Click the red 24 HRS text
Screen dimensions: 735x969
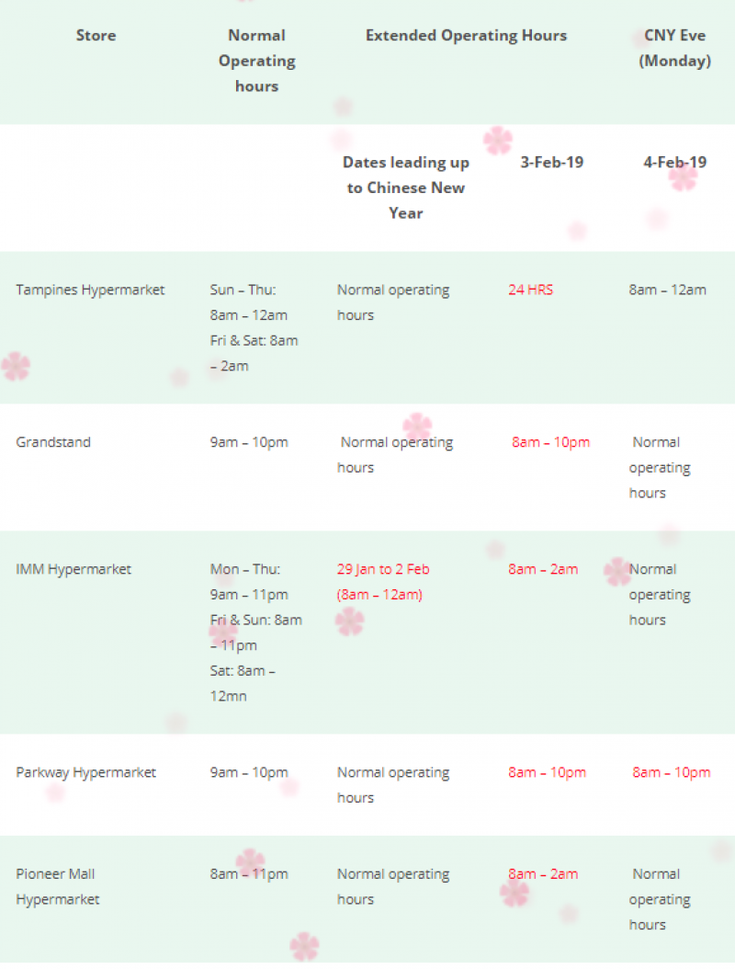click(x=531, y=290)
